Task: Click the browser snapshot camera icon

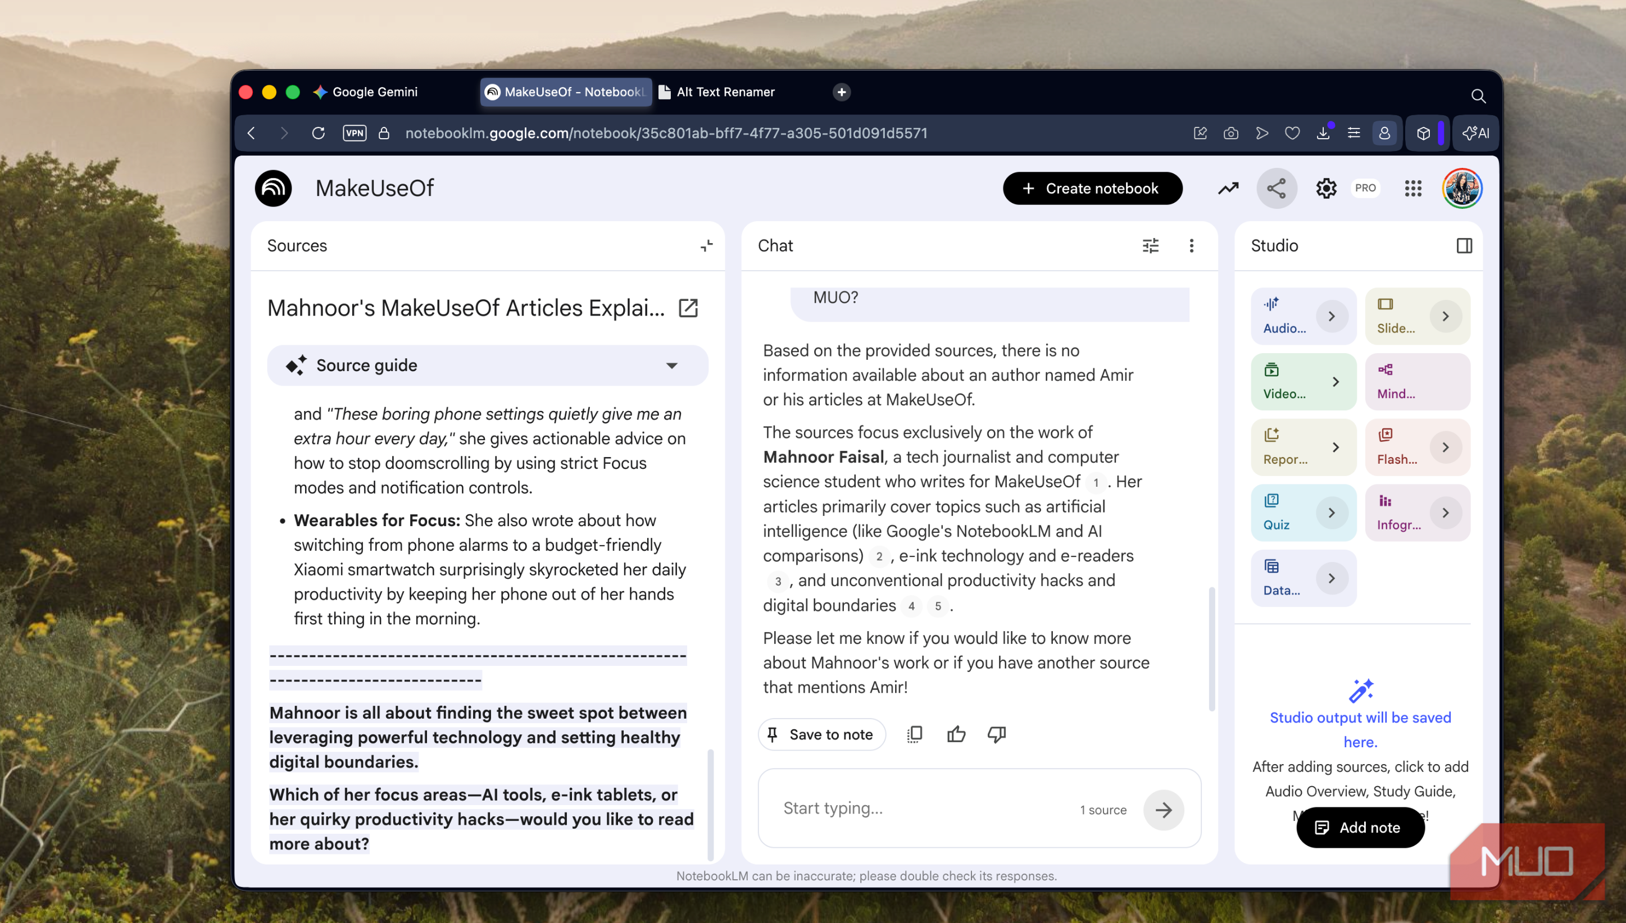Action: [1231, 133]
